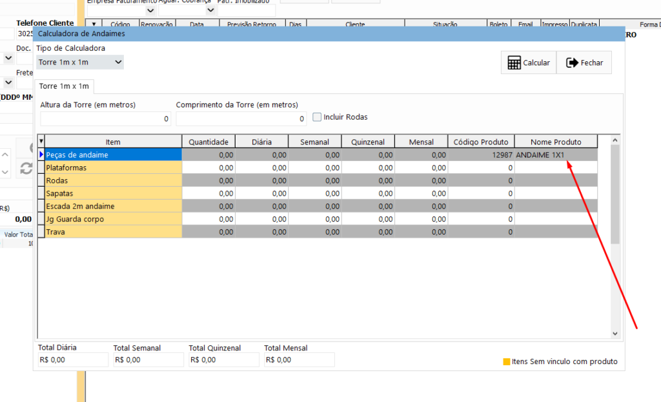Click the Total Semanal value field

coord(148,360)
